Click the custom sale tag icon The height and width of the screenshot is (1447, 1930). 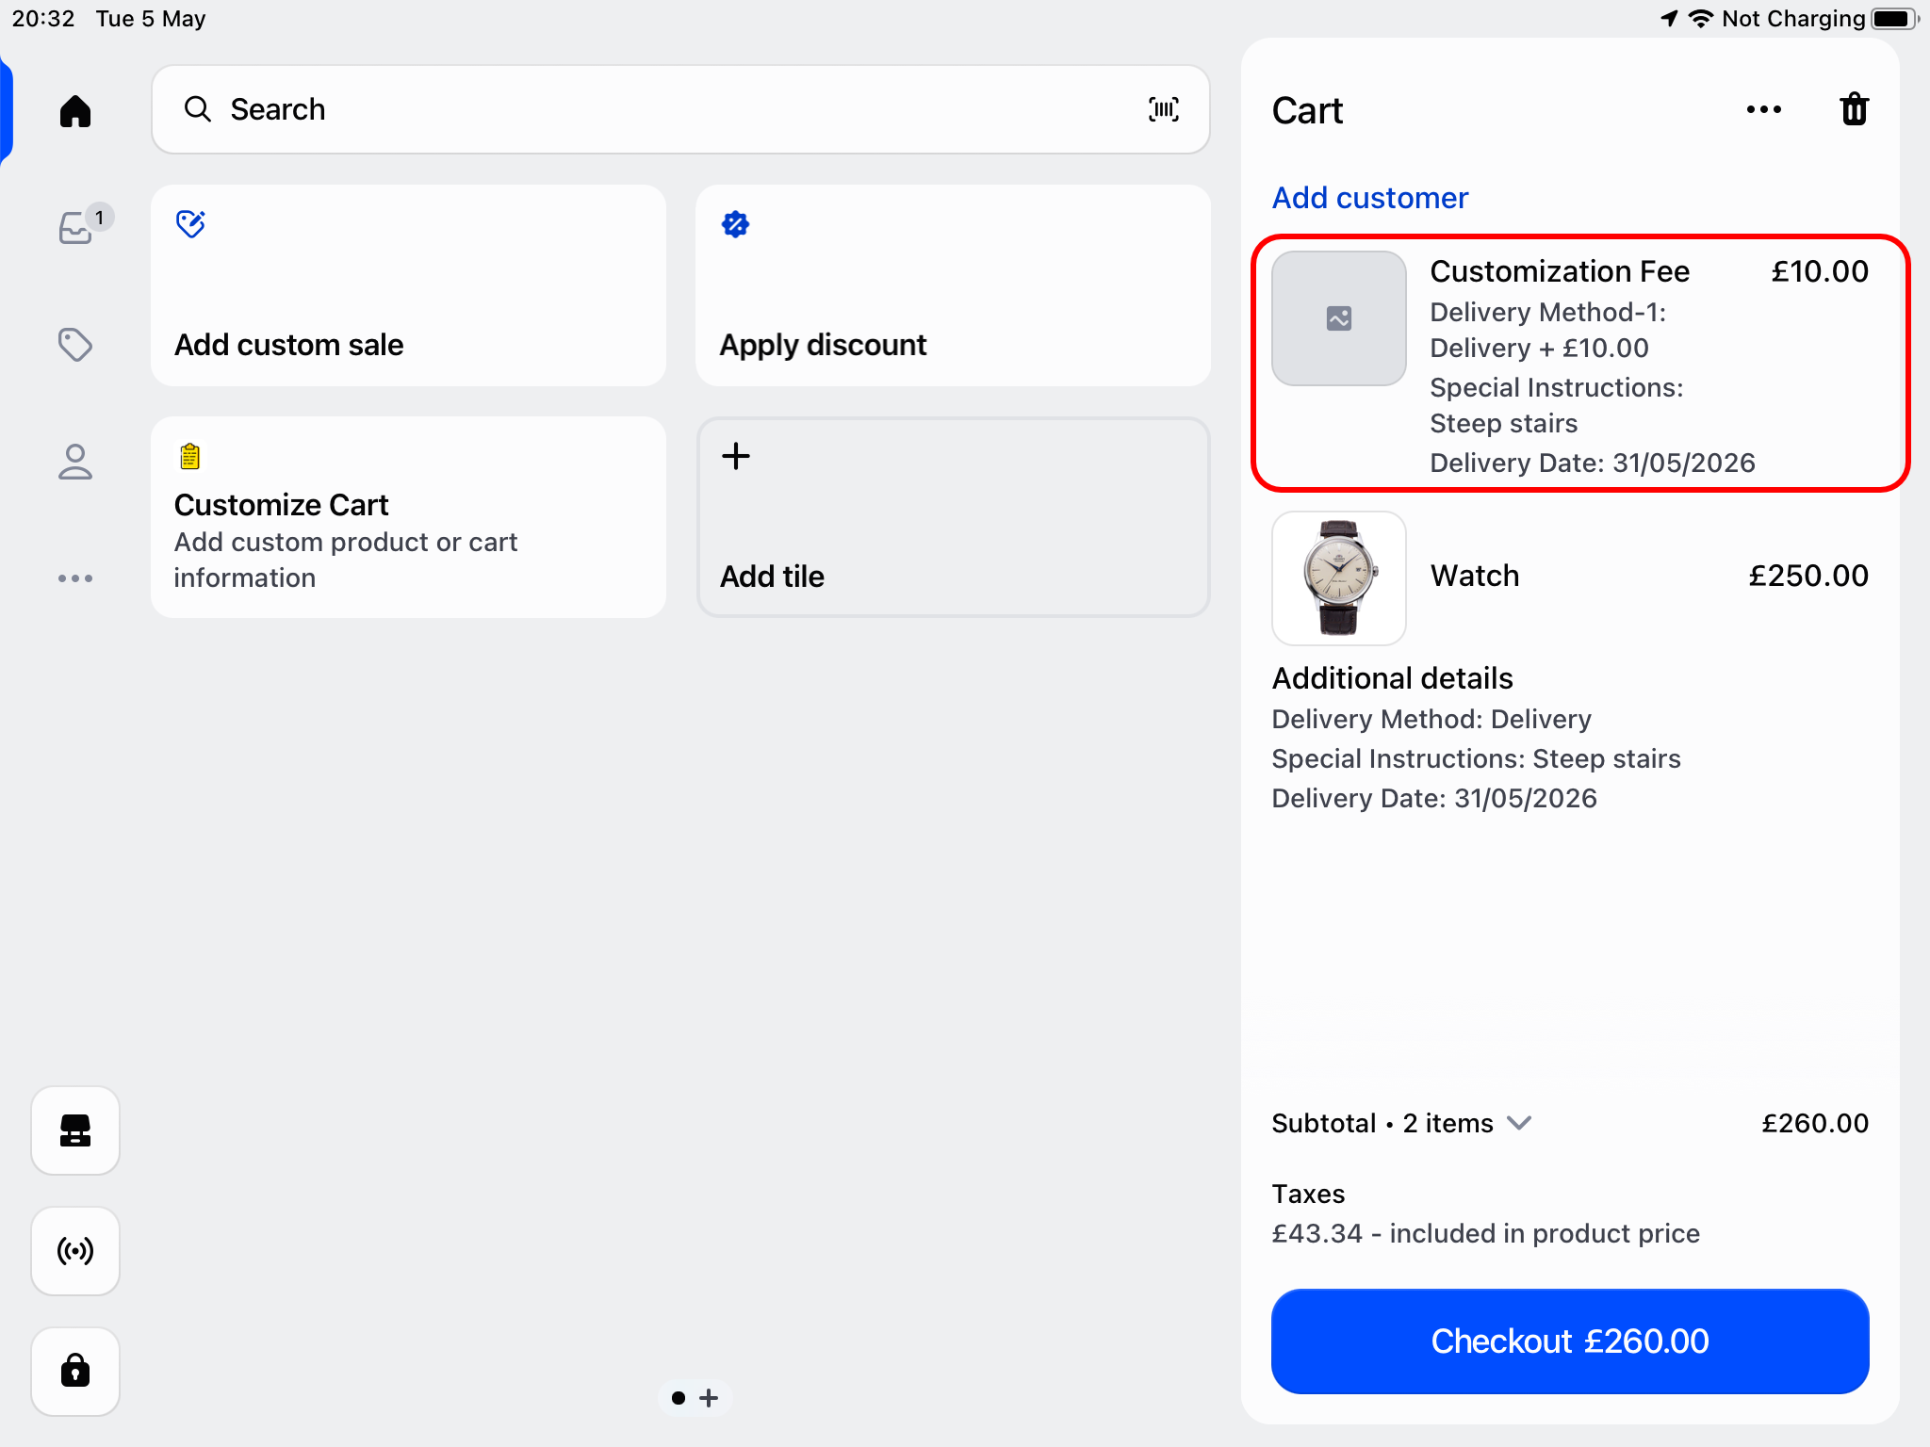coord(190,224)
